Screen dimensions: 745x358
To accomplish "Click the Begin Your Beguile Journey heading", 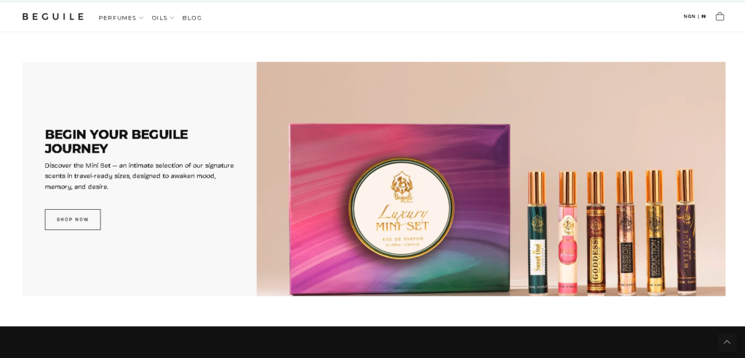I will coord(116,142).
